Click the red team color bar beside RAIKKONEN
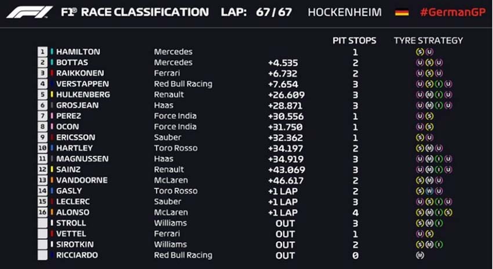The height and width of the screenshot is (269, 493). click(x=52, y=73)
